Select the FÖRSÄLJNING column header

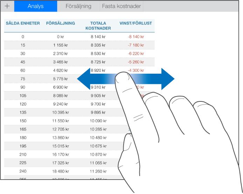click(61, 23)
